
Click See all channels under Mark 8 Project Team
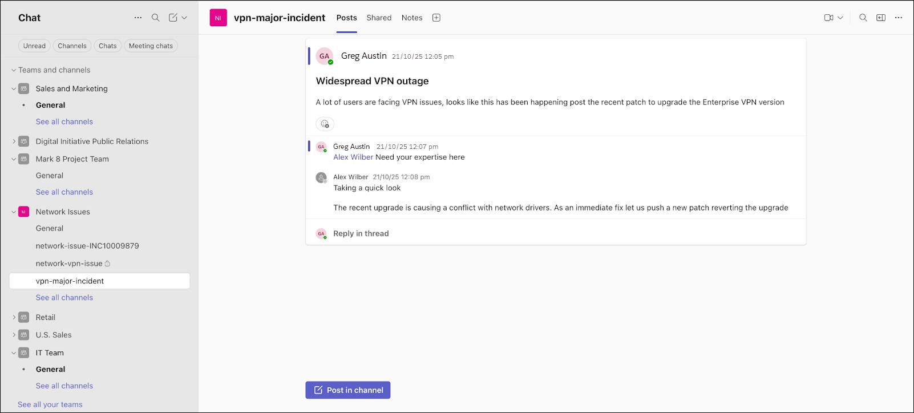pos(64,192)
